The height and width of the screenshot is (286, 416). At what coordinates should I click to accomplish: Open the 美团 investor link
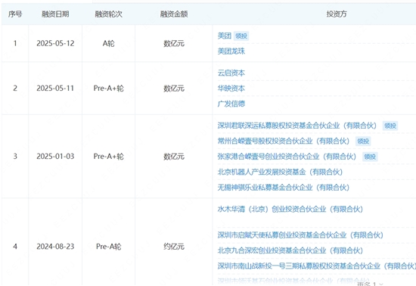pyautogui.click(x=225, y=36)
